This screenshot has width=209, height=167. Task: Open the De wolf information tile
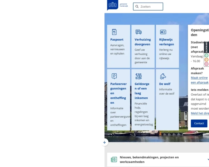coord(168,100)
